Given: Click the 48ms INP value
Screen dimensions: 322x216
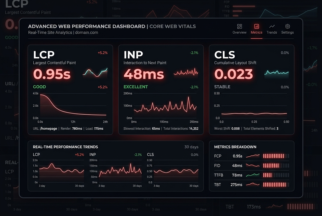Looking at the screenshot, I should point(144,74).
